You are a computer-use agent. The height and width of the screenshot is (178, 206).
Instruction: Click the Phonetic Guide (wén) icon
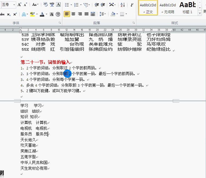pos(52,5)
